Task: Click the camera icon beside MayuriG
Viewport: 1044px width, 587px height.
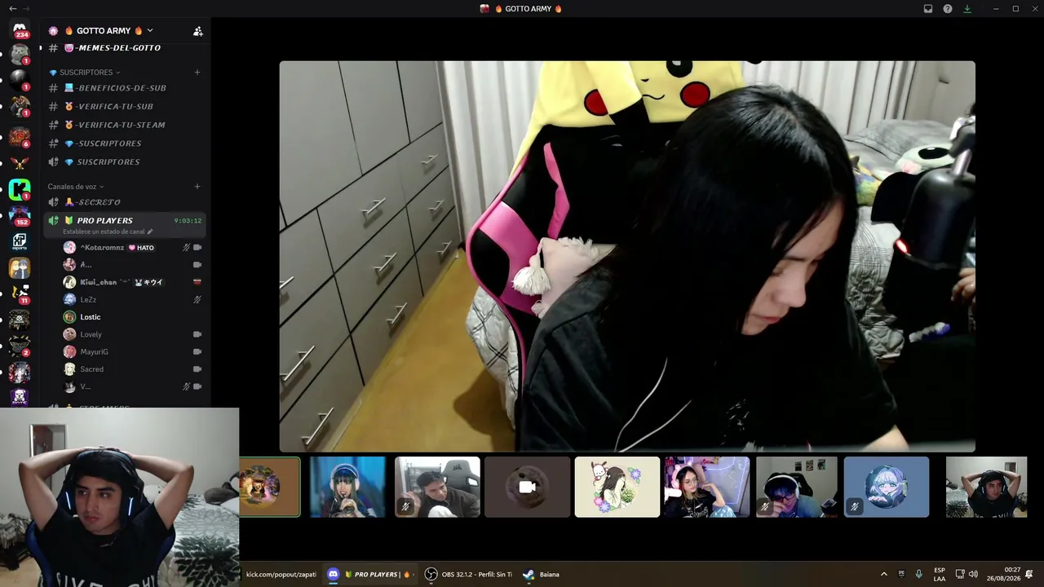Action: [197, 352]
